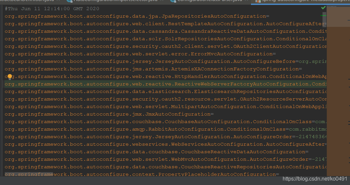The width and height of the screenshot is (350, 185).
Task: Click the JmxAutoConfiguration line
Action: click(x=109, y=114)
